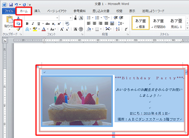Open the undo history dropdown arrow
This screenshot has width=189, height=138.
(20, 5)
